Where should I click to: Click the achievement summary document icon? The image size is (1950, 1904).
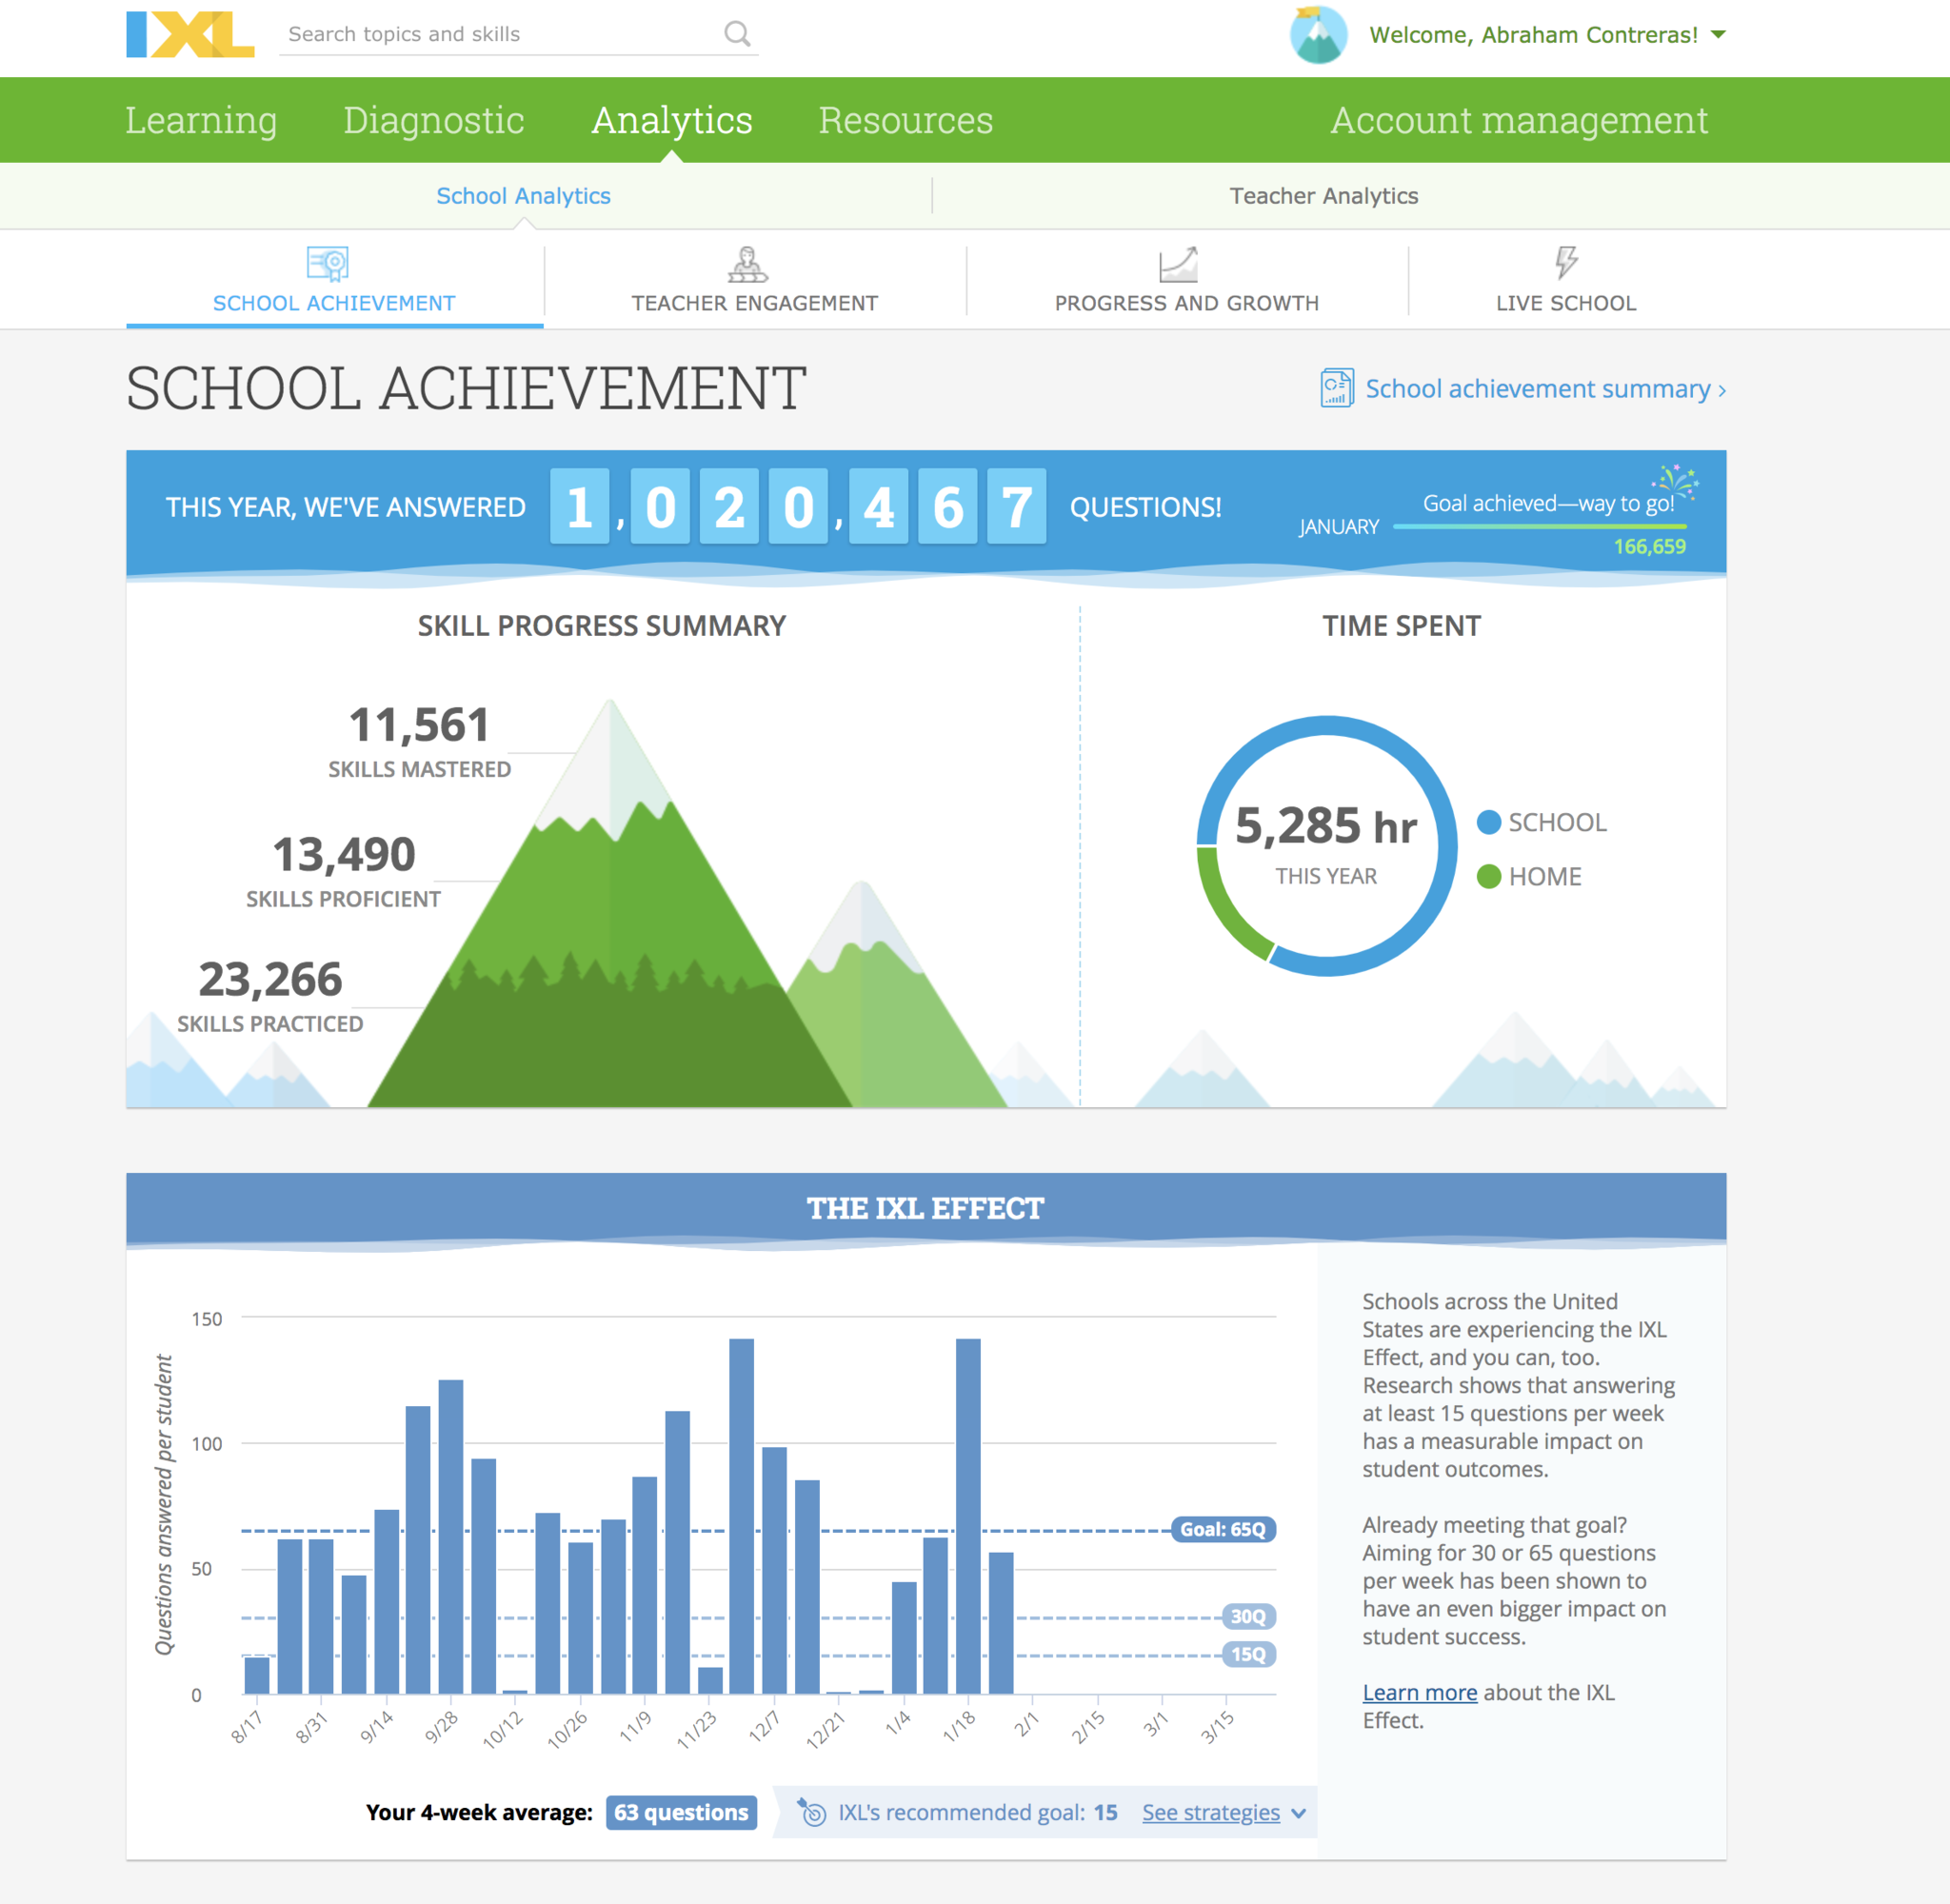pos(1336,388)
